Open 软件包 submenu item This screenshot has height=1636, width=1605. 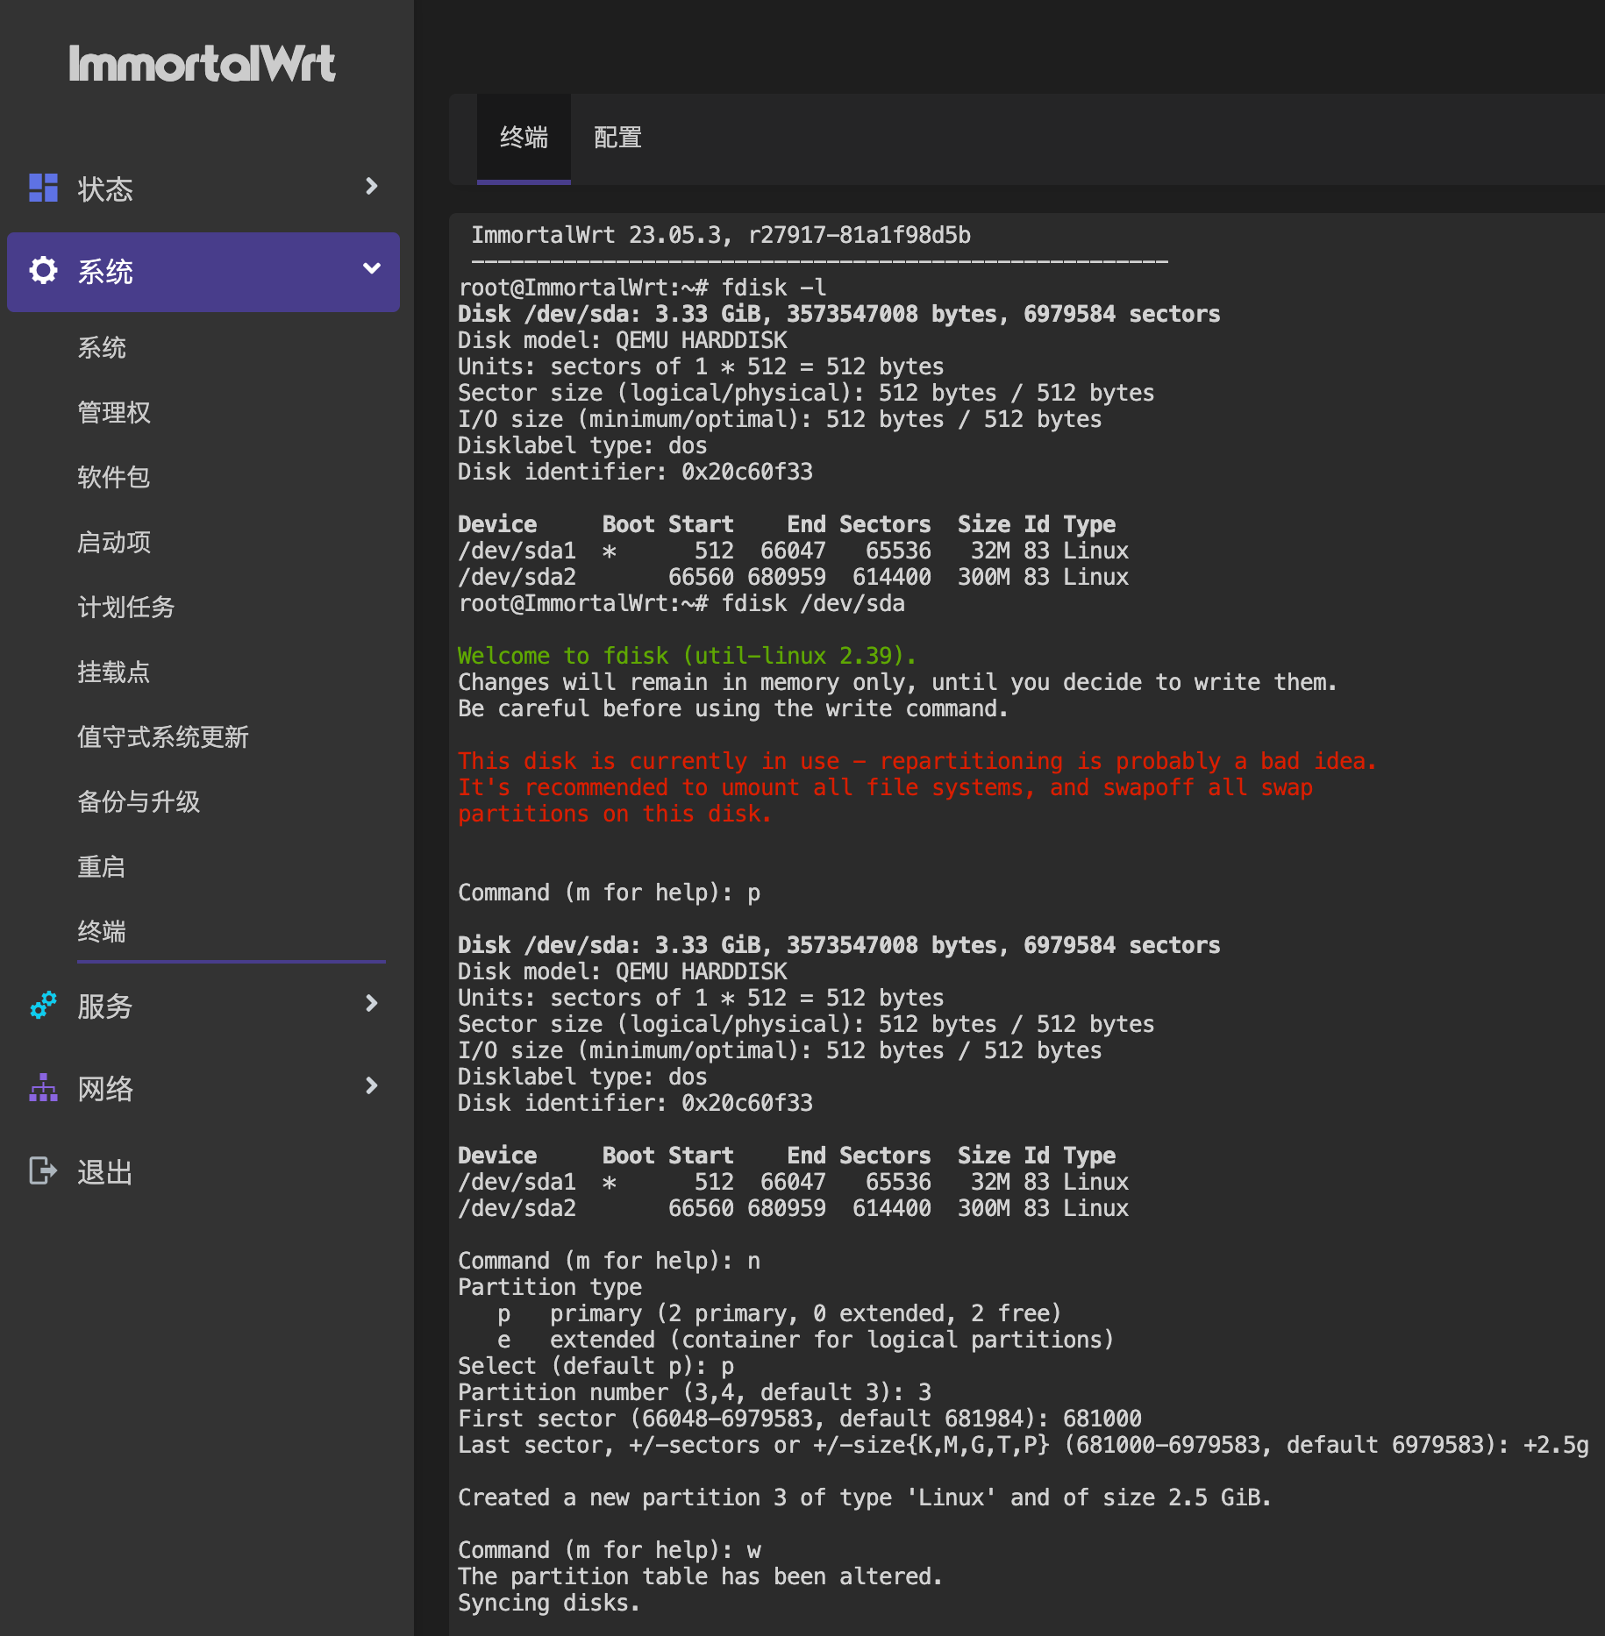[x=114, y=478]
